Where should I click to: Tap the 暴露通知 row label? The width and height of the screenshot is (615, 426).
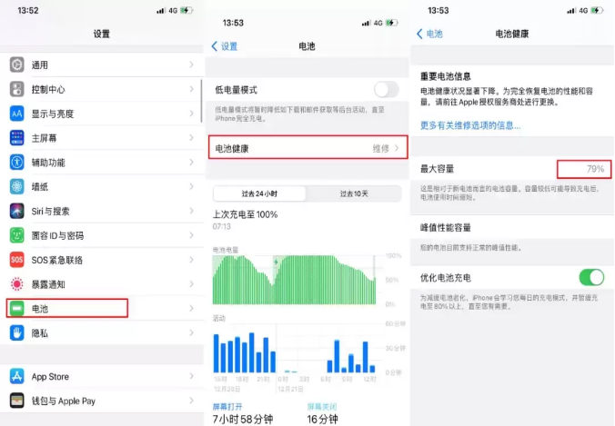tap(48, 284)
